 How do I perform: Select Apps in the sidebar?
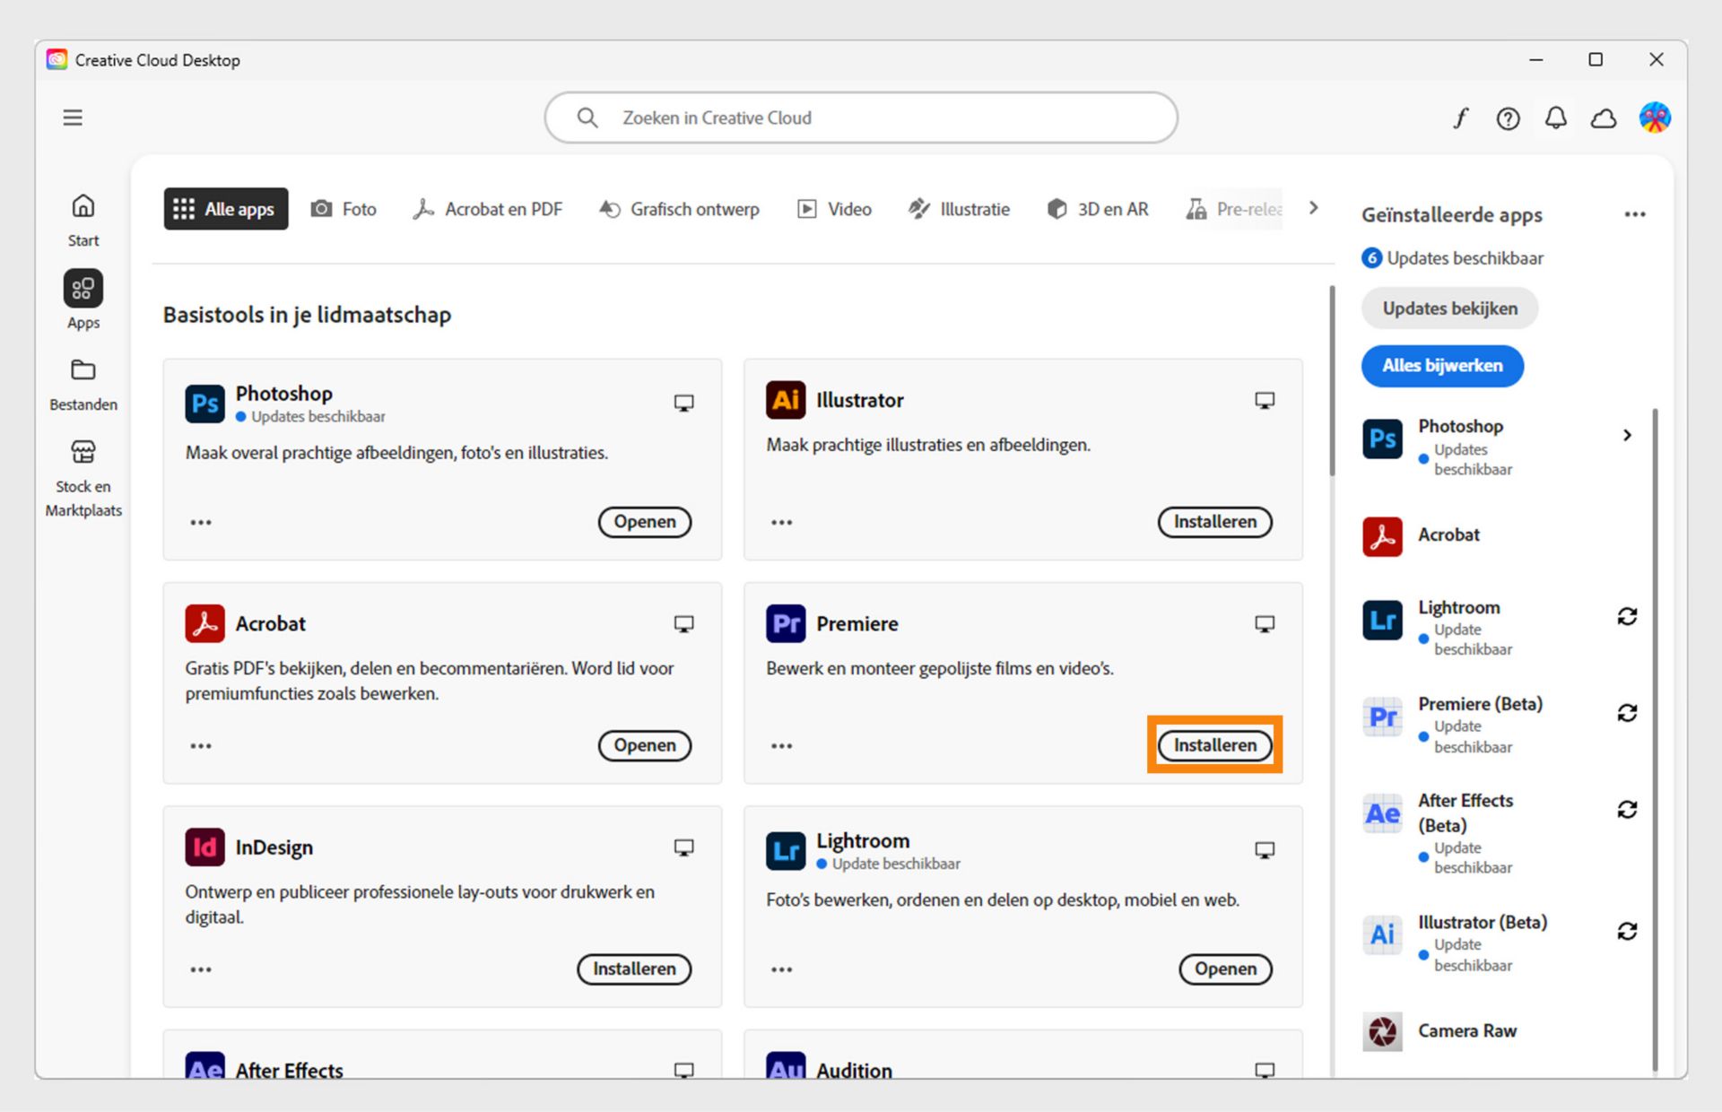coord(83,301)
